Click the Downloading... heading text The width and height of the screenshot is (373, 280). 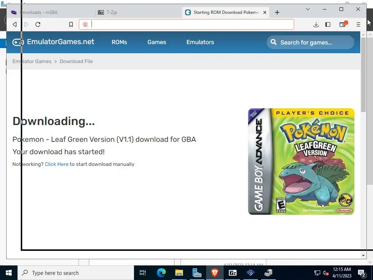click(x=54, y=121)
